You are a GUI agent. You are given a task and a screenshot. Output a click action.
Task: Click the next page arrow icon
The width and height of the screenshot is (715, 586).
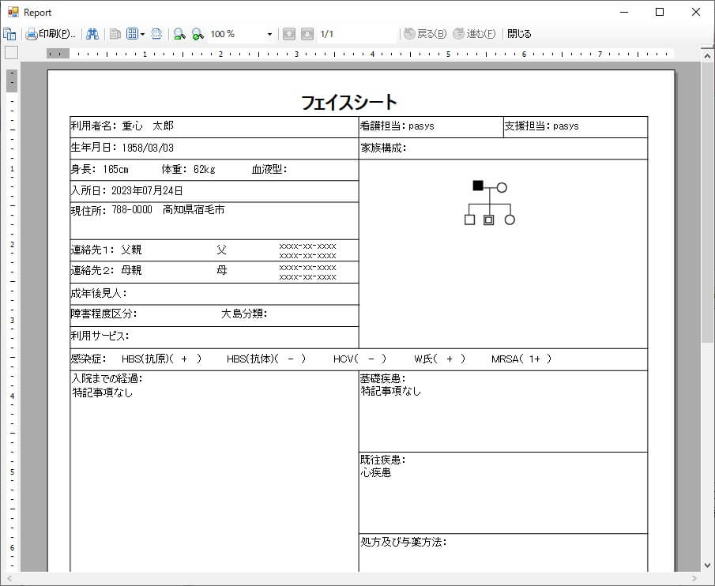coord(306,34)
